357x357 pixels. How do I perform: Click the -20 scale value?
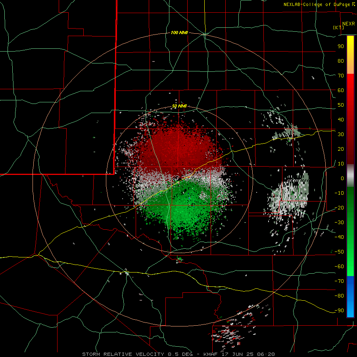(x=339, y=207)
